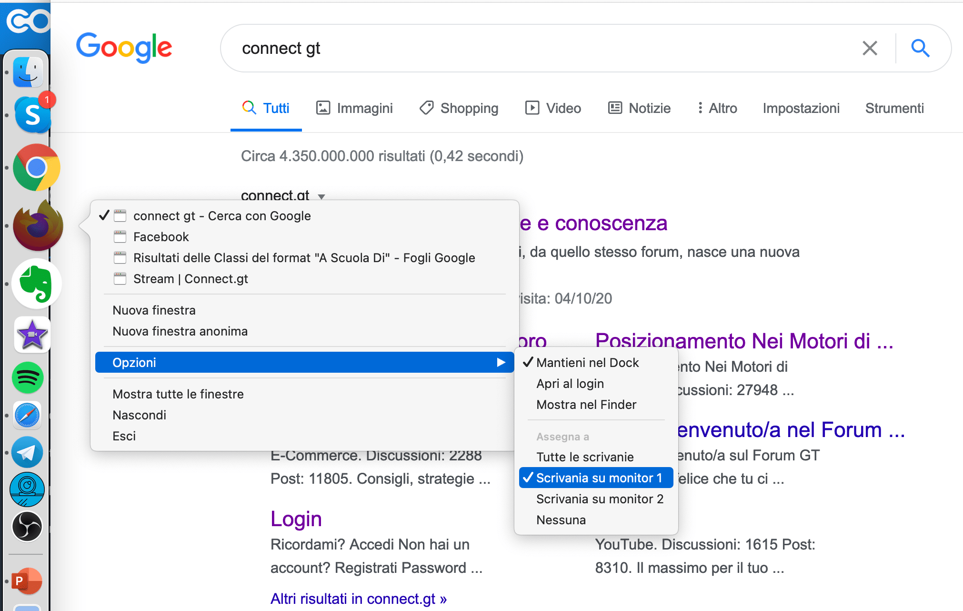Quit Chrome with Esci
Screen dimensions: 963x611
304,436
